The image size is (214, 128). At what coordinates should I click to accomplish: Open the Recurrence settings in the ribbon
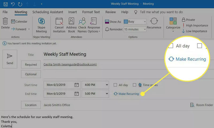154,23
